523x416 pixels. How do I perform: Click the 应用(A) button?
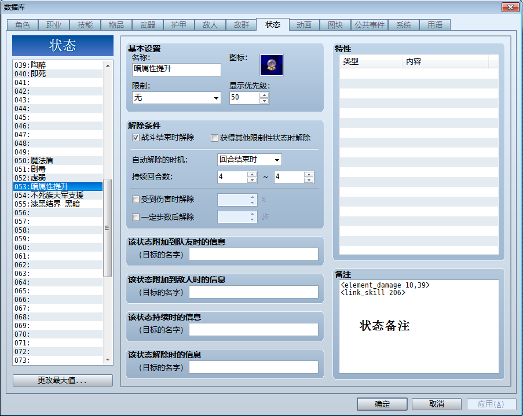pyautogui.click(x=491, y=404)
